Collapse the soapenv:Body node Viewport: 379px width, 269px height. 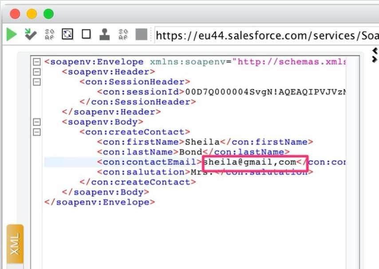[x=37, y=122]
